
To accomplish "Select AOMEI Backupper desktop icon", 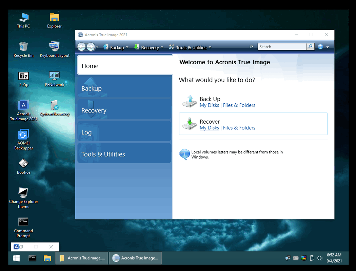I will [23, 140].
